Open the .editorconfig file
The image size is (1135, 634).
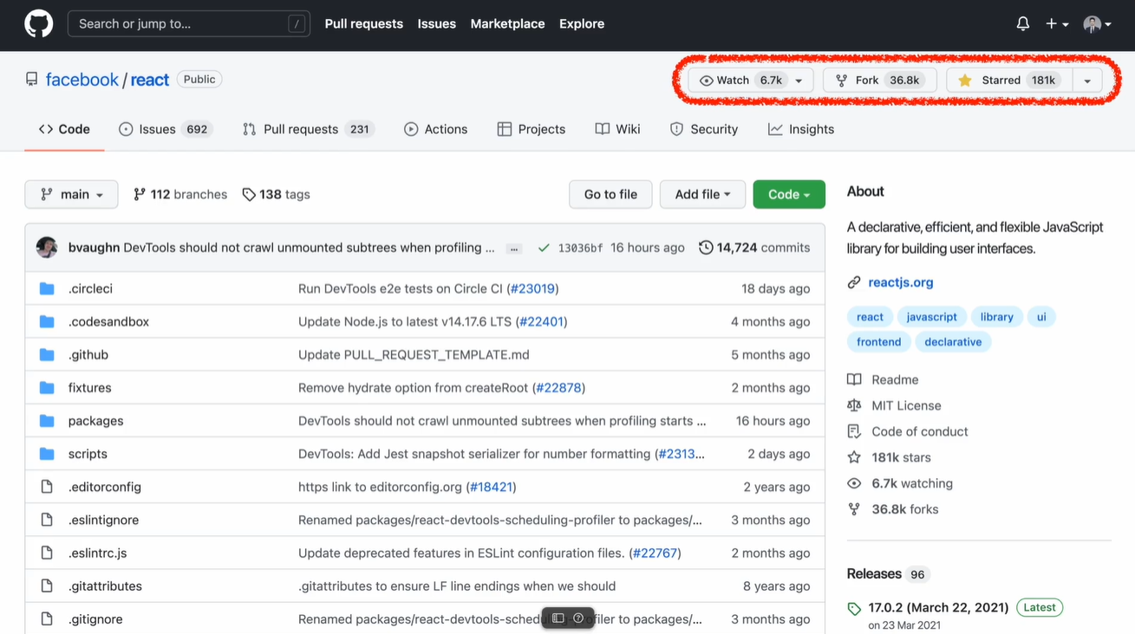(x=105, y=486)
